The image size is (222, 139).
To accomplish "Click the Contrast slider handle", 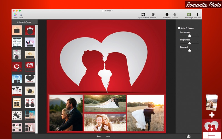I will tap(190, 50).
